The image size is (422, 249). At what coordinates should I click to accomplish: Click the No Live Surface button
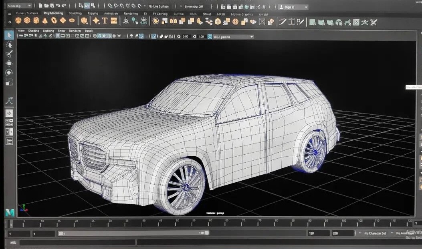pos(159,6)
